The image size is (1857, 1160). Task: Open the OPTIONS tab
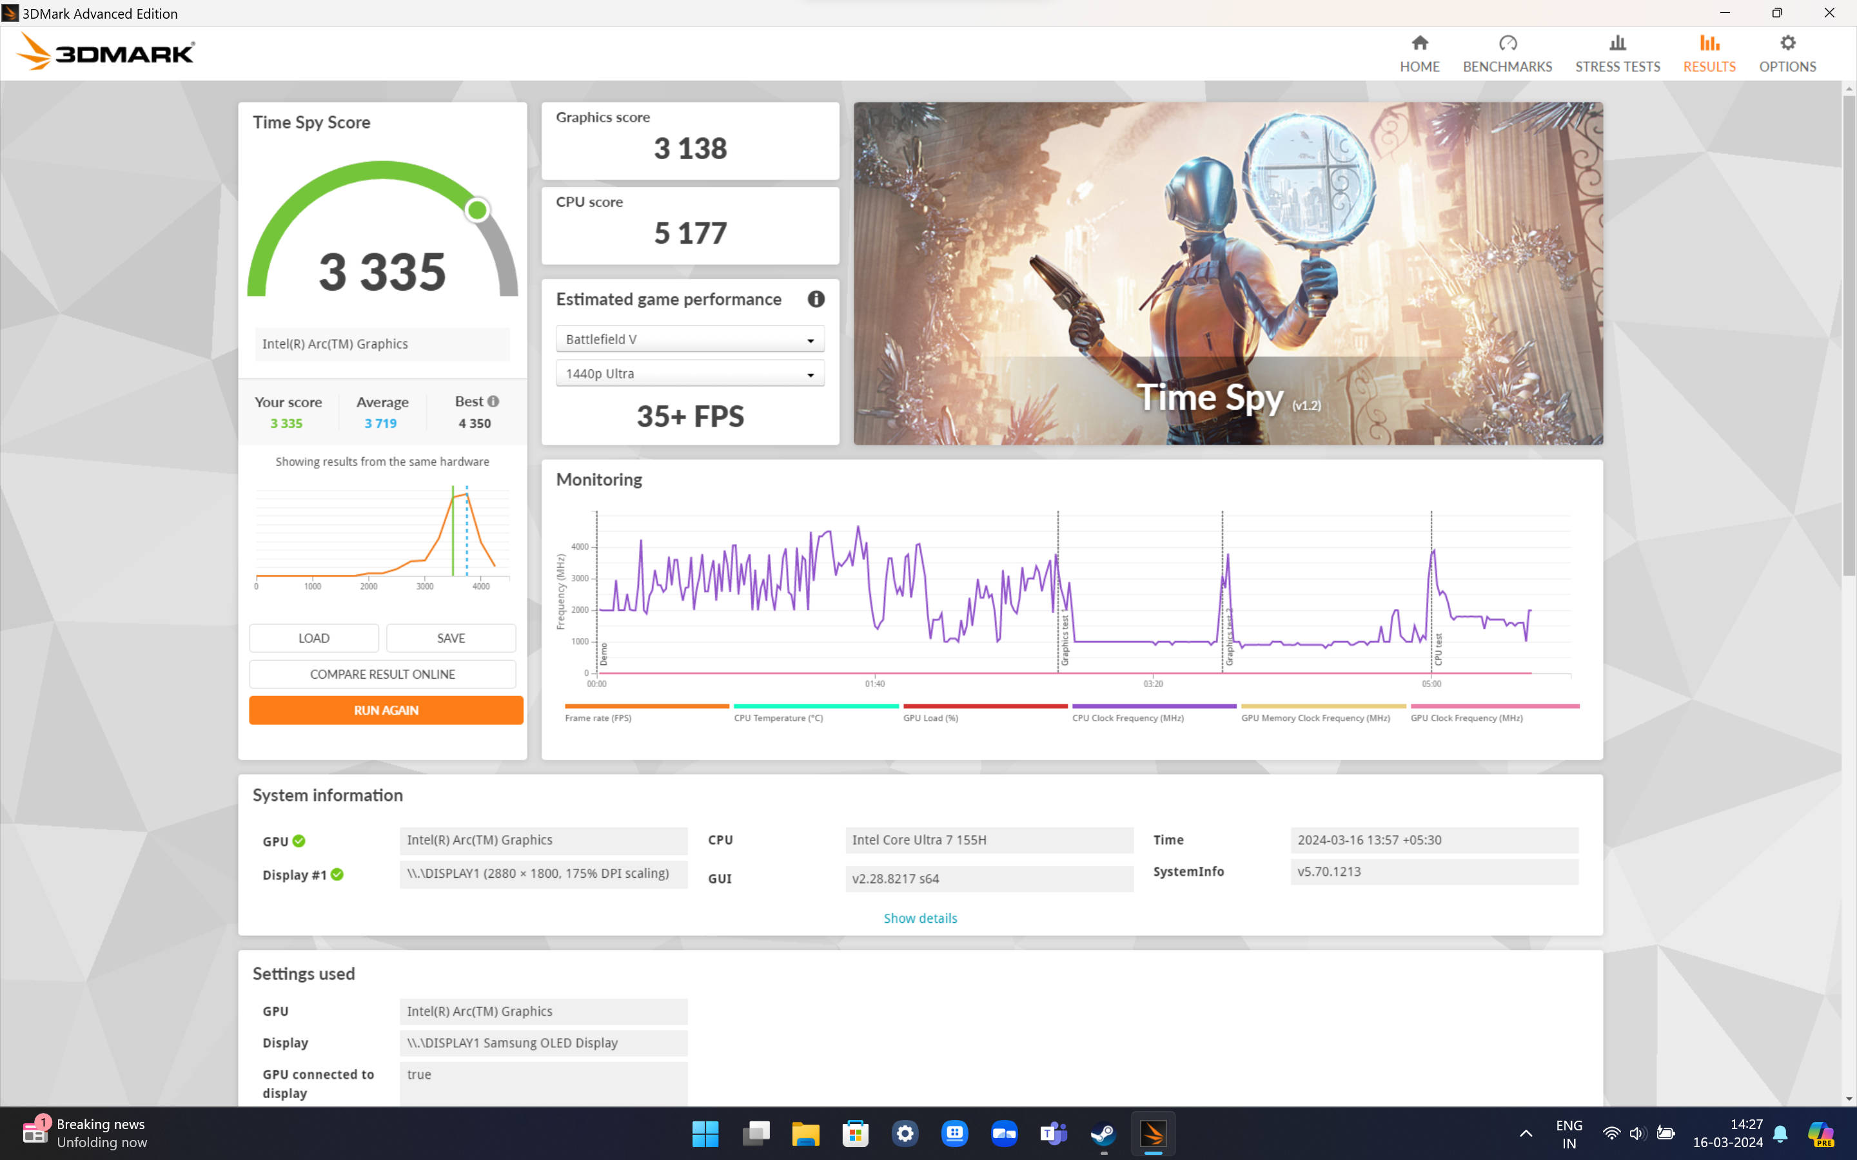pyautogui.click(x=1787, y=53)
